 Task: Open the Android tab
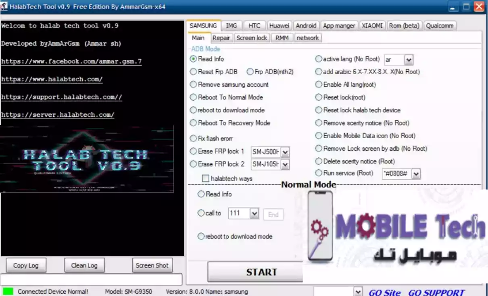[x=306, y=26]
